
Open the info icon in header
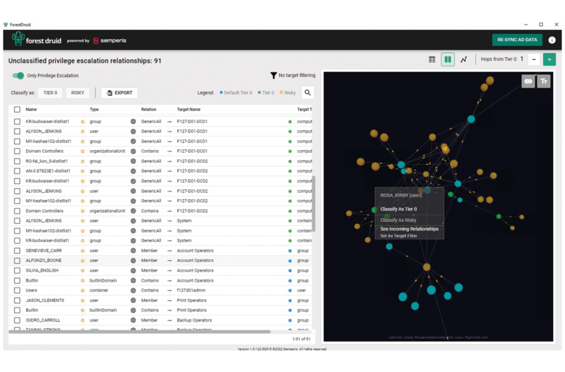(552, 40)
